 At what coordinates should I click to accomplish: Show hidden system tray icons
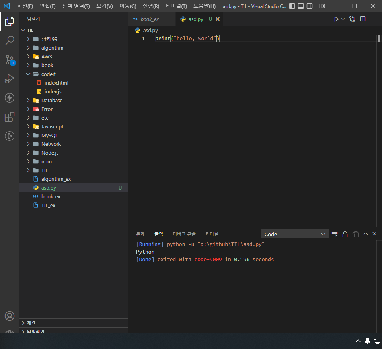click(358, 341)
